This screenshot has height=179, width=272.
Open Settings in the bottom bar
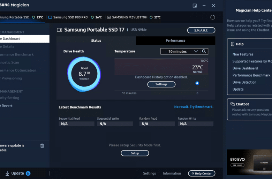149,173
